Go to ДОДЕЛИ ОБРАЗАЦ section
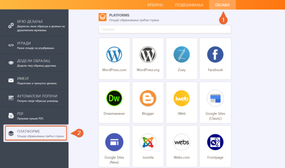The height and width of the screenshot is (168, 285). point(34,63)
